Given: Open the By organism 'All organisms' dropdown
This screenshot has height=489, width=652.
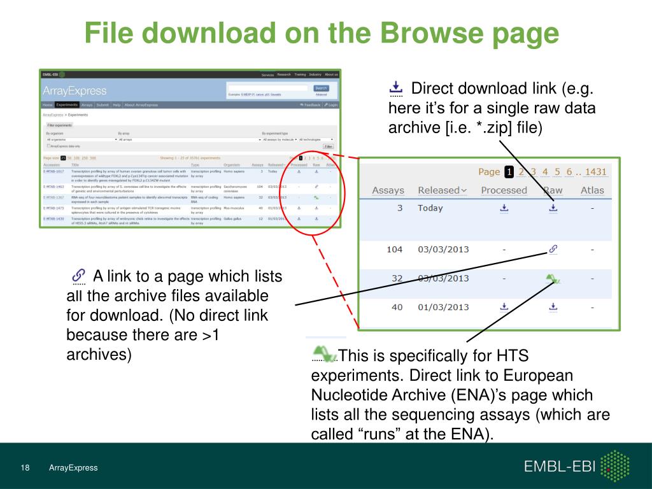Looking at the screenshot, I should 82,139.
